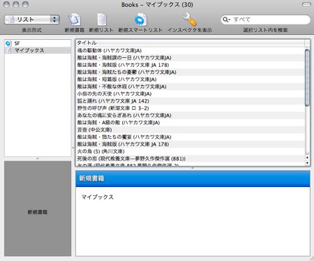The image size is (314, 261).
Task: Select row 死後の恋 (現代教養文庫)
Action: 190,158
